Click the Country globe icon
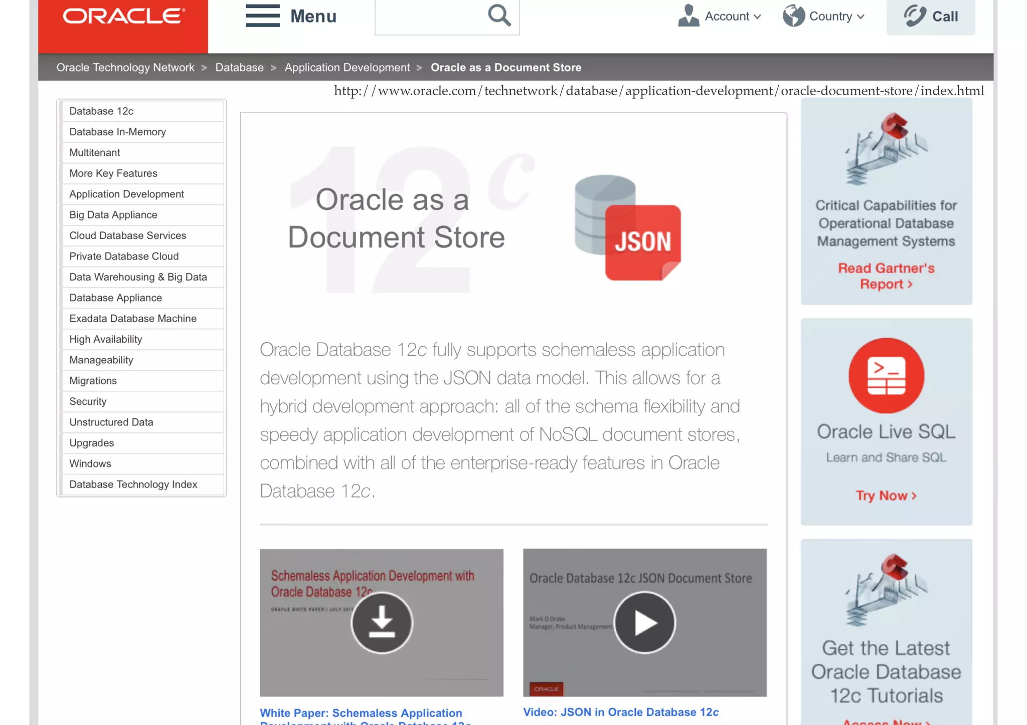This screenshot has height=725, width=1027. click(794, 16)
